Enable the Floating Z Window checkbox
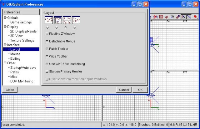The width and height of the screenshot is (200, 129). click(x=47, y=34)
